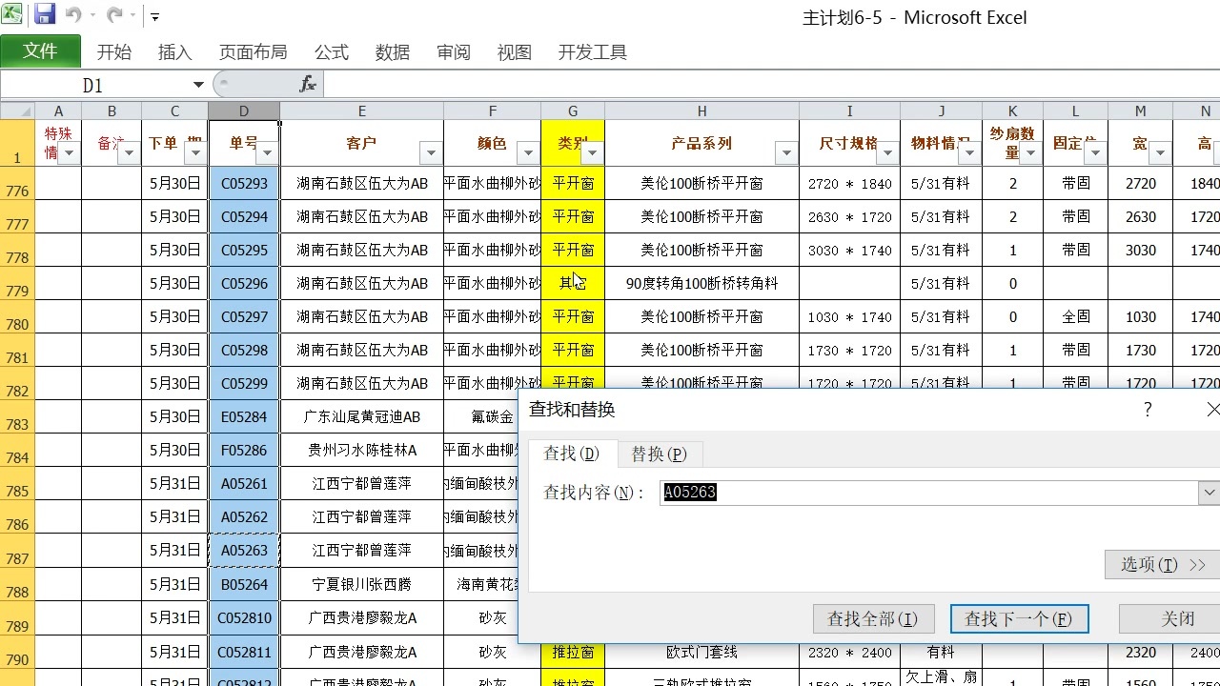Open the 数据 ribbon tab
The width and height of the screenshot is (1220, 686).
tap(393, 52)
